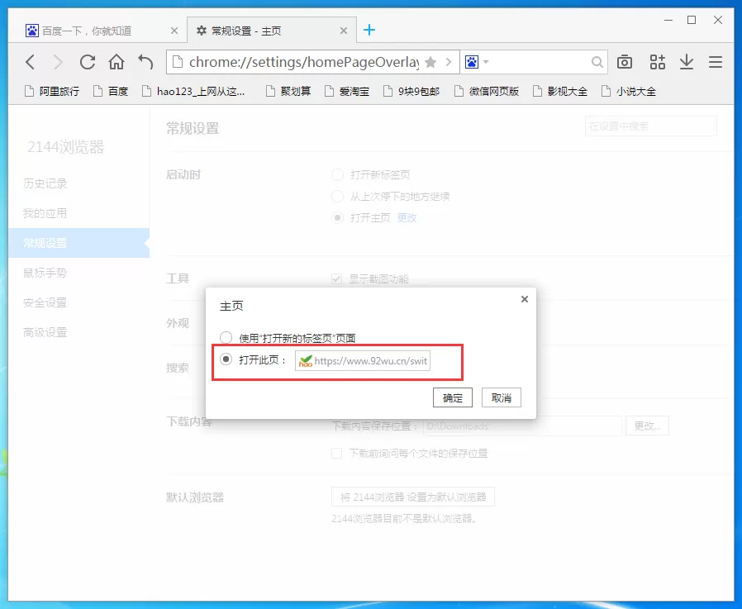Click the chevron next to the star icon
This screenshot has width=742, height=609.
pyautogui.click(x=449, y=62)
